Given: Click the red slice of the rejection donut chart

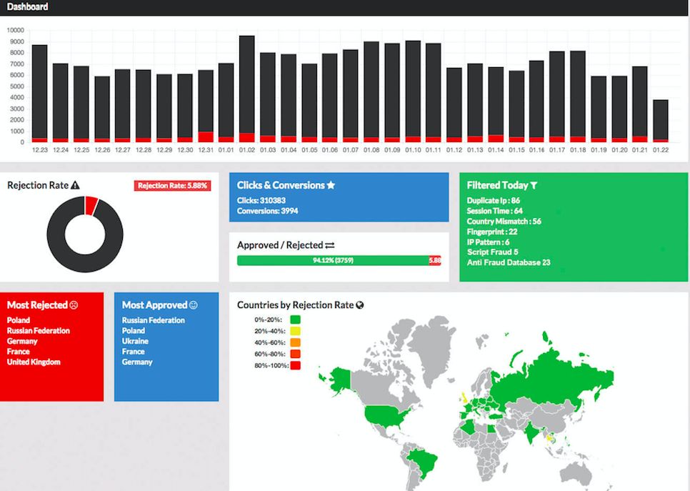Looking at the screenshot, I should tap(91, 206).
